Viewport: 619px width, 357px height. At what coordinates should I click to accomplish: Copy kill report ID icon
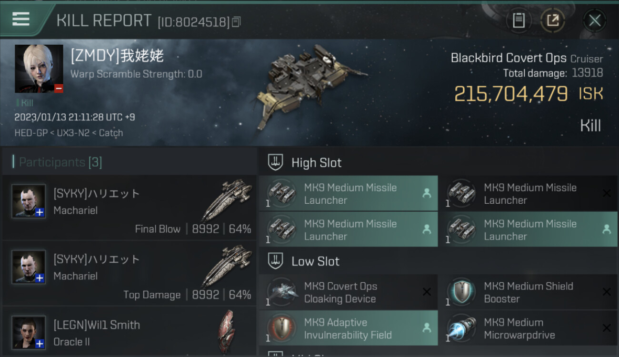237,21
